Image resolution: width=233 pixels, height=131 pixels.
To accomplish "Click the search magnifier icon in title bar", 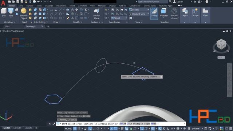I will click(x=170, y=1).
